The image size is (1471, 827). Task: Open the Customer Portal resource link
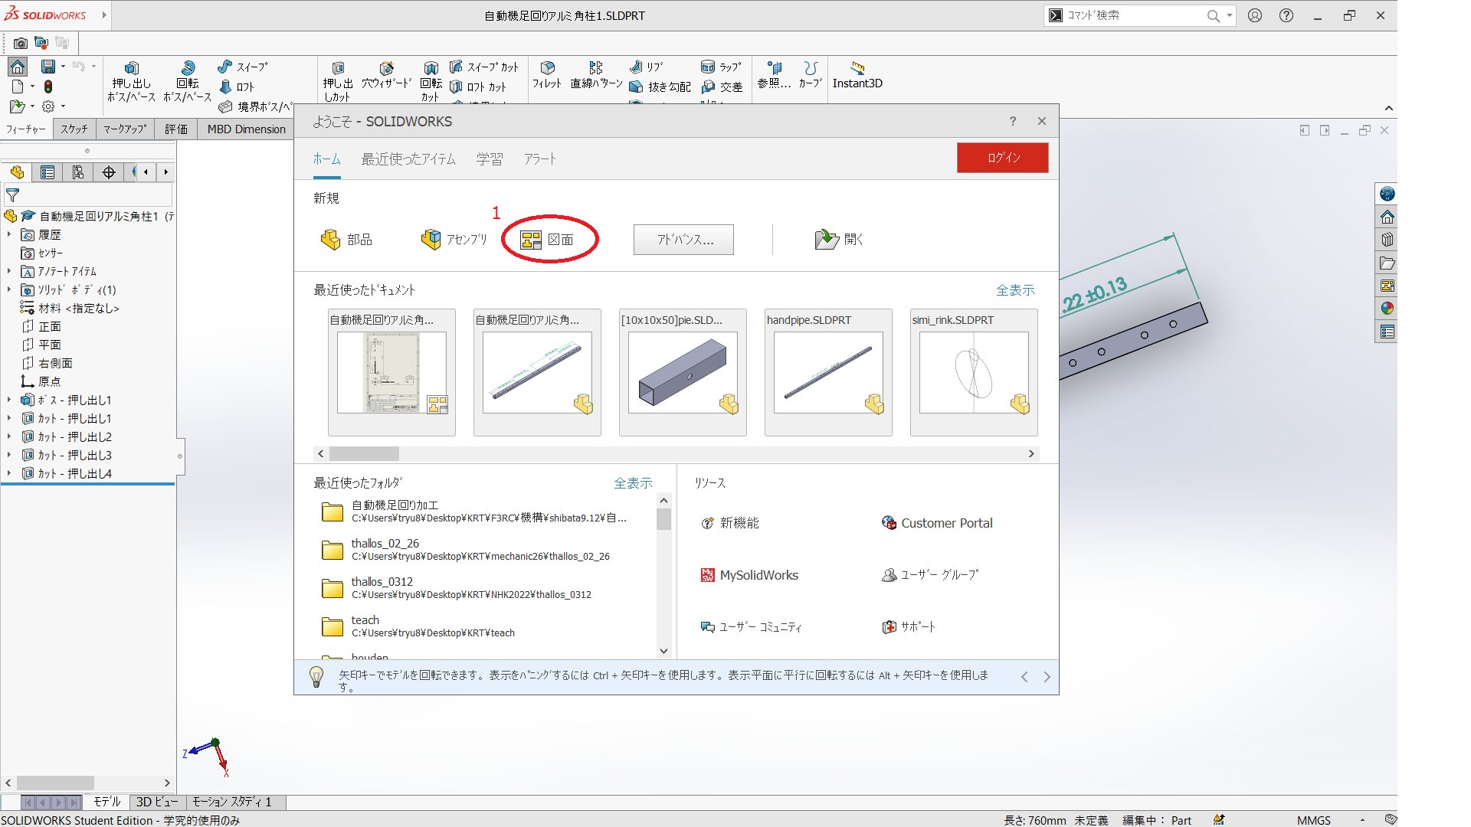pyautogui.click(x=937, y=523)
